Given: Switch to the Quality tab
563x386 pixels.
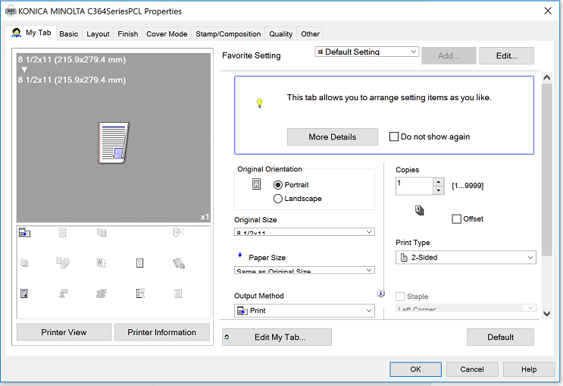Looking at the screenshot, I should tap(281, 34).
